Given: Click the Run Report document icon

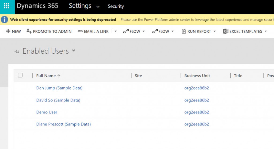Looking at the screenshot, I should click(x=184, y=32).
